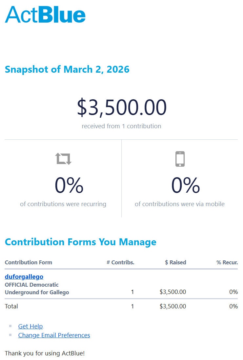Screen dimensions: 243x360
Task: Click Change Email Preferences link
Action: tap(54, 335)
